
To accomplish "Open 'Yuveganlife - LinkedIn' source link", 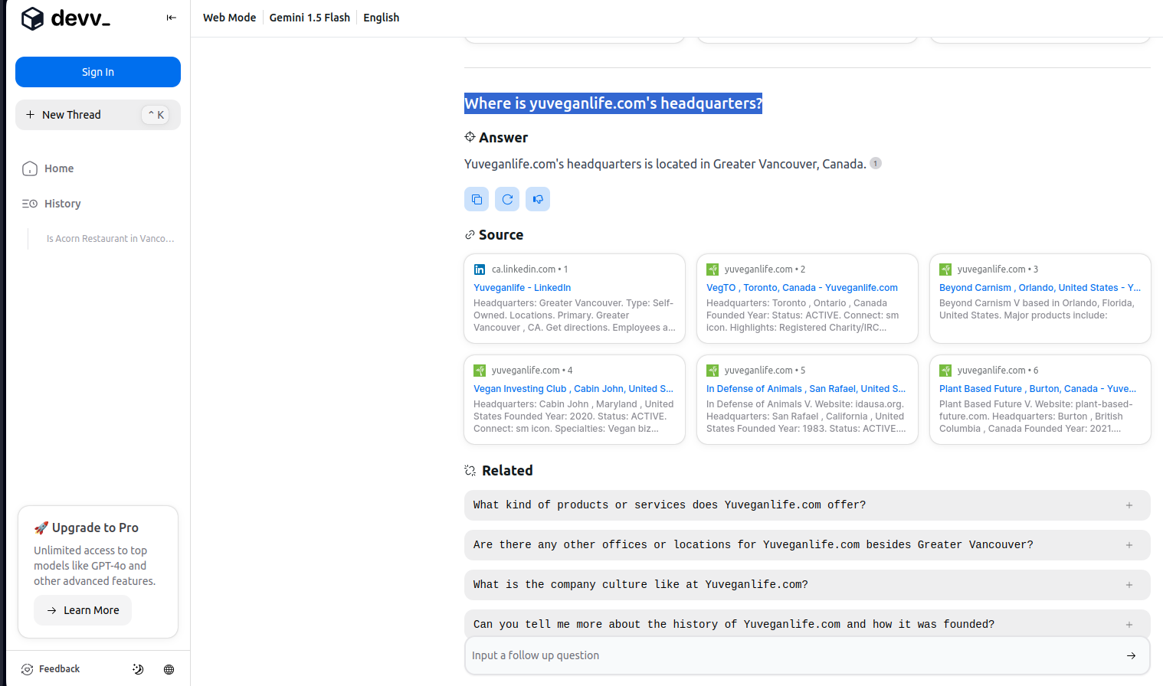I will pyautogui.click(x=522, y=288).
